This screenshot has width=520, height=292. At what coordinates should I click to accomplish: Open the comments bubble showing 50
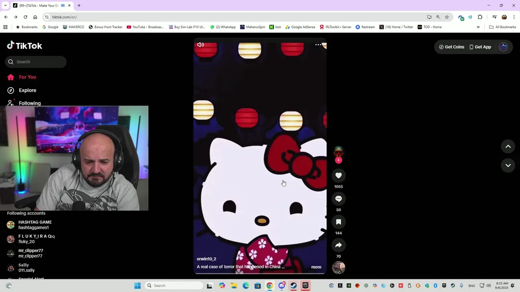tap(338, 199)
